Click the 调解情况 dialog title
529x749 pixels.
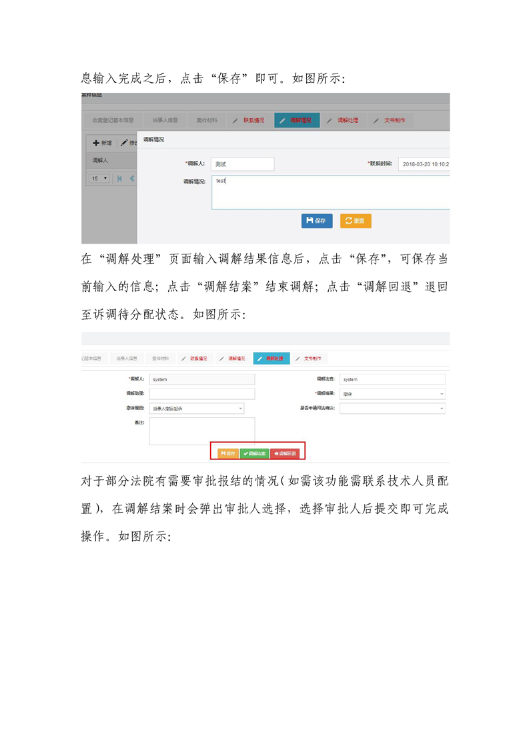click(153, 140)
